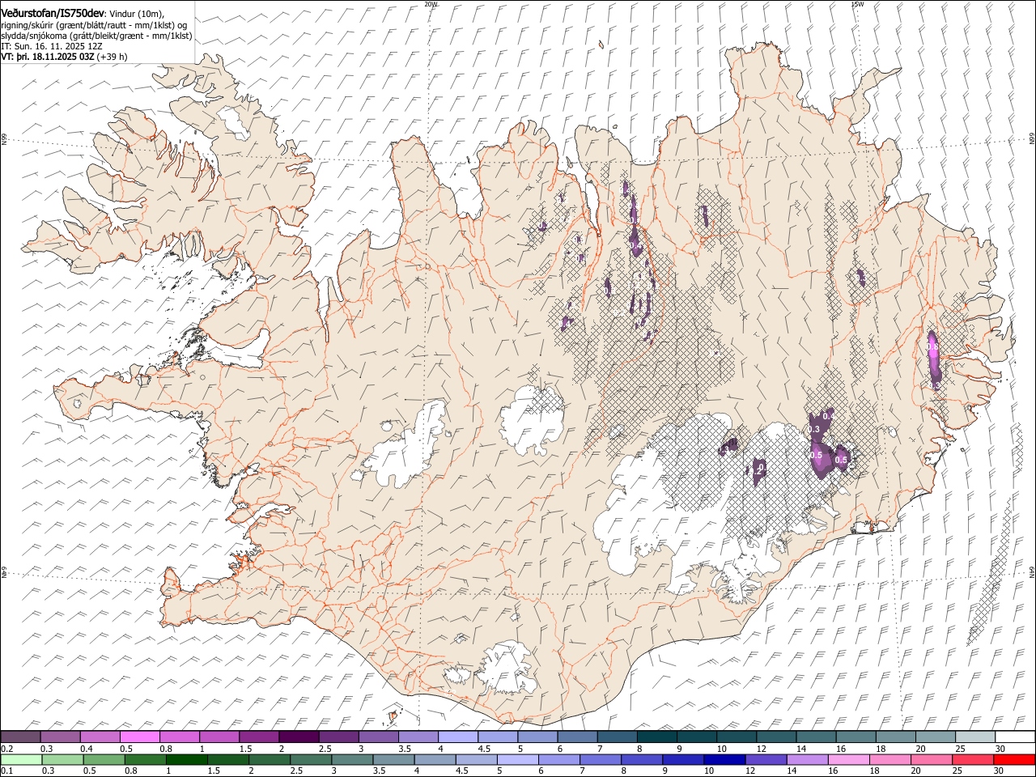Select the crimson 25 swatch in lower legend row
This screenshot has height=777, width=1036.
pos(973,760)
